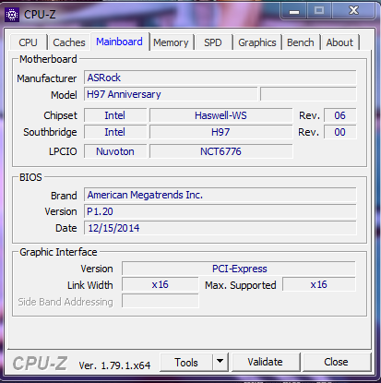381x383 pixels.
Task: Go to the Graphics tab
Action: point(257,42)
